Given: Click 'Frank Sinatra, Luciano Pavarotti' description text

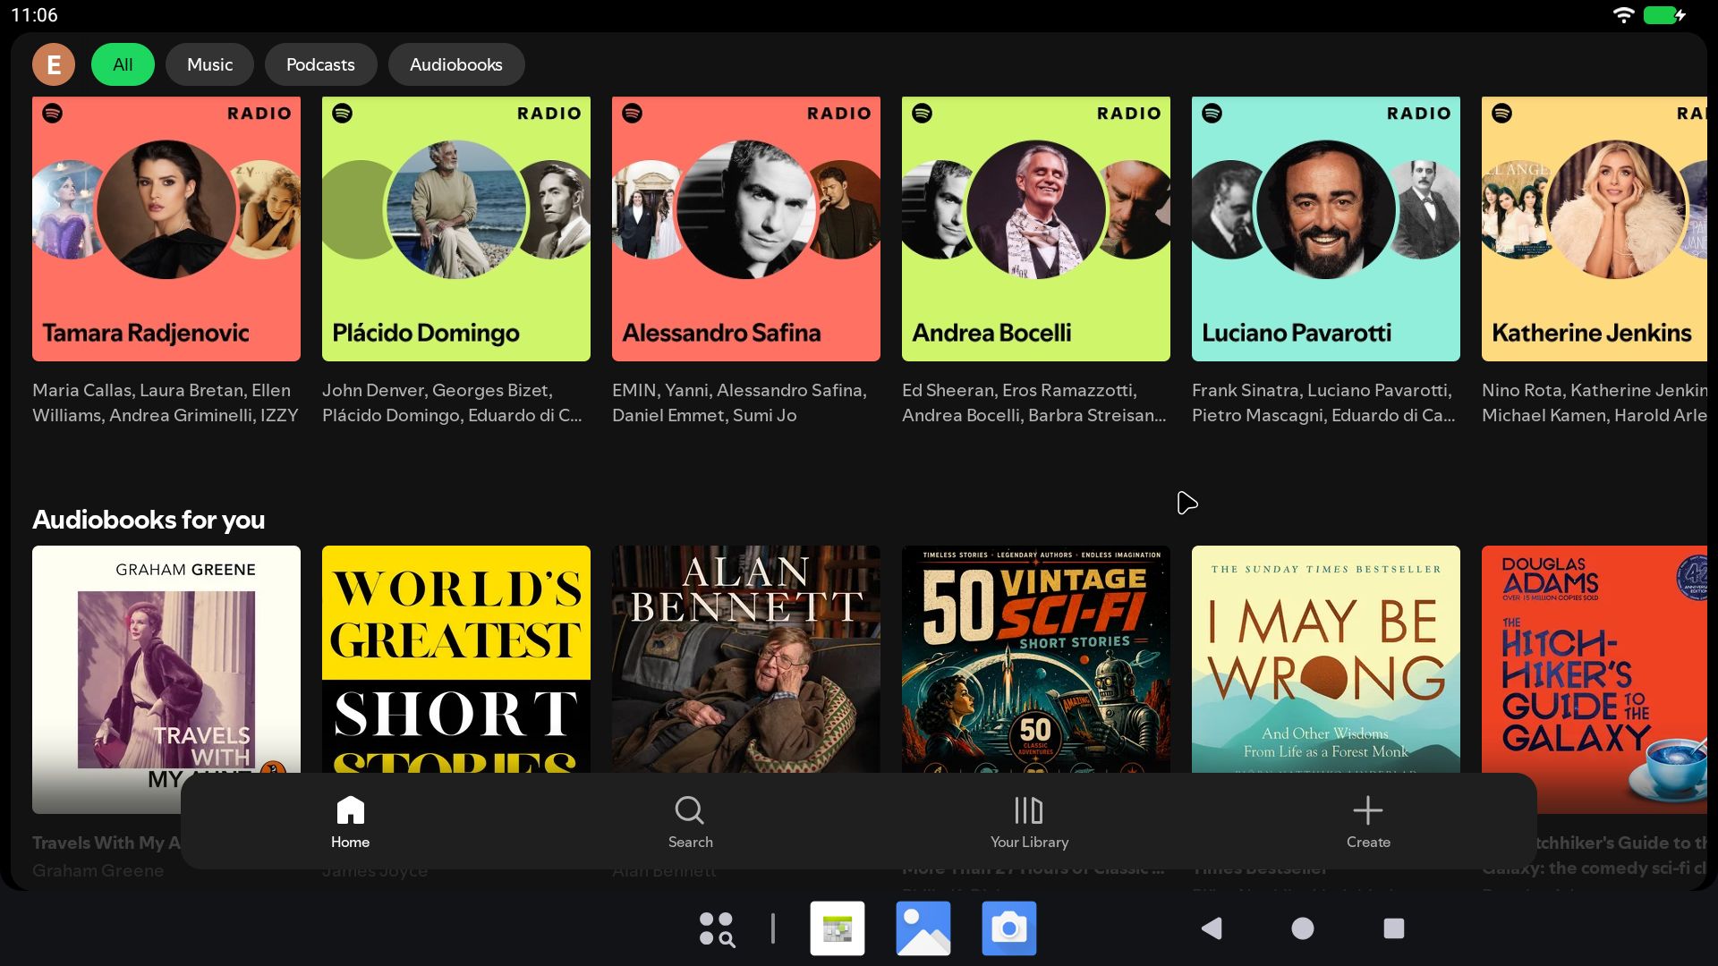Looking at the screenshot, I should 1323,402.
